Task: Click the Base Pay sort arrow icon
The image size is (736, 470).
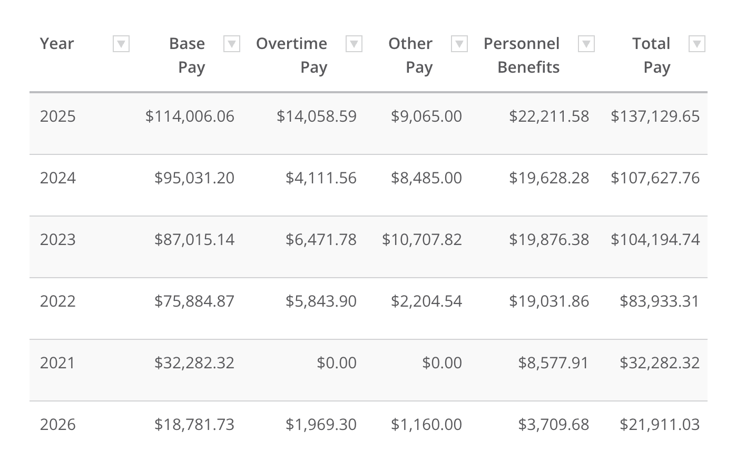Action: coord(232,44)
